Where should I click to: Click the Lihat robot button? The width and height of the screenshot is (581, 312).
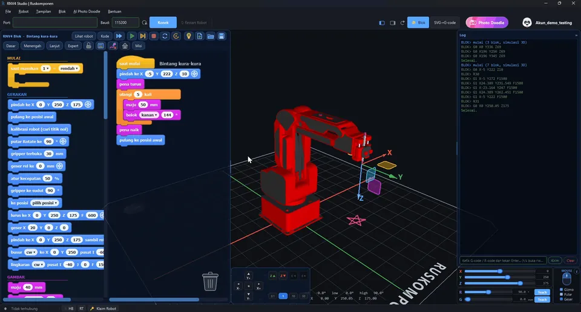coord(84,36)
